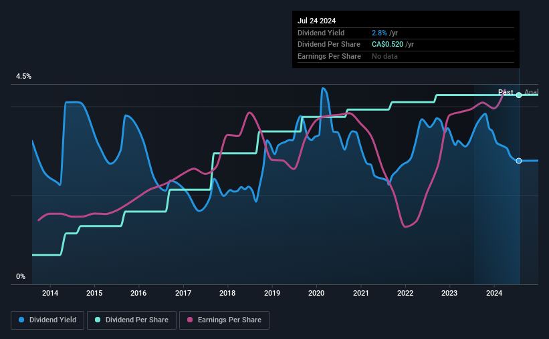Click the pink Earnings Per Share legend dot
The height and width of the screenshot is (339, 549).
(x=190, y=320)
